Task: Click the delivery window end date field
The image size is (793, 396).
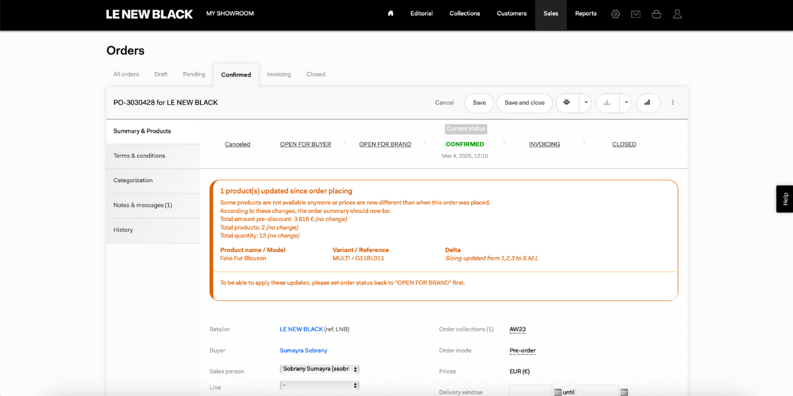Action: [x=597, y=391]
